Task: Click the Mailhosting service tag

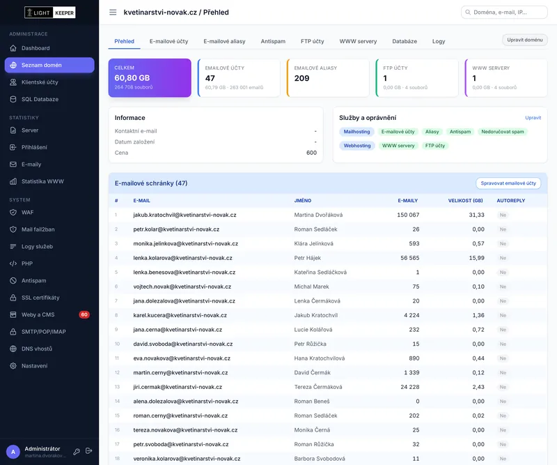Action: 356,132
